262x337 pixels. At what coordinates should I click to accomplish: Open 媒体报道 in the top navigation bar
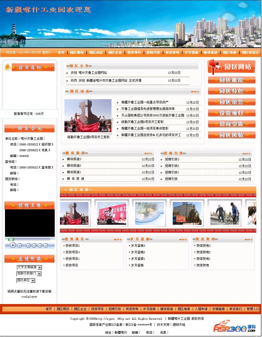tap(210, 53)
